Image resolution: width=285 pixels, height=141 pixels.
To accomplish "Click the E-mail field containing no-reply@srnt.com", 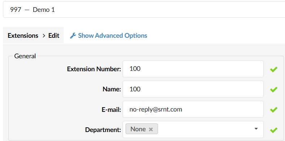I will point(193,109).
